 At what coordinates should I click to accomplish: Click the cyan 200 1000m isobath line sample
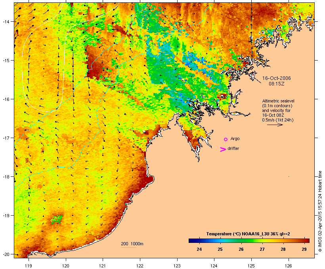pyautogui.click(x=129, y=247)
